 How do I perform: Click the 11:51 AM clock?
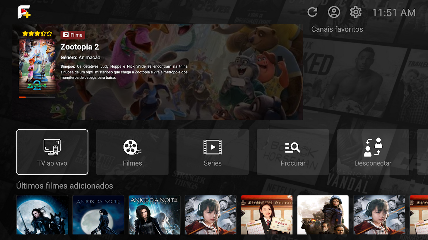point(394,13)
